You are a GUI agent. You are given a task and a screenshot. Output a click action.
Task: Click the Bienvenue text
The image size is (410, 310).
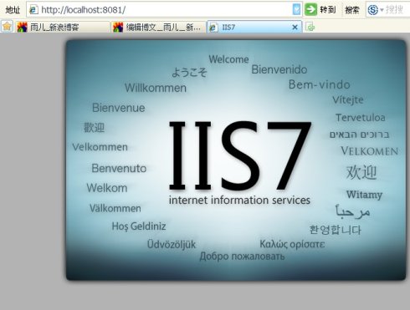(119, 108)
